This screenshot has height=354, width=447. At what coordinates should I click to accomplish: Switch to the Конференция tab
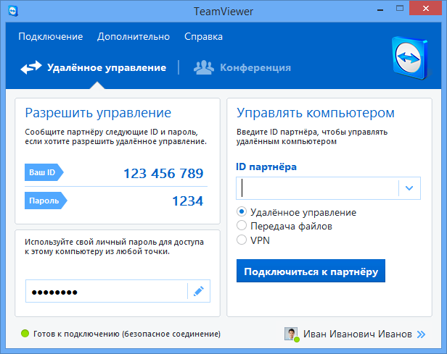pos(242,67)
